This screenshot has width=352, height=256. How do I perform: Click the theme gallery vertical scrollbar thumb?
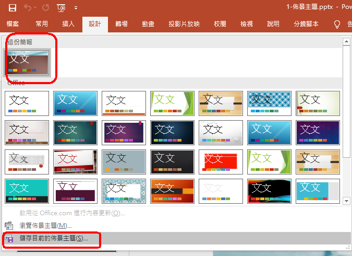[x=346, y=102]
